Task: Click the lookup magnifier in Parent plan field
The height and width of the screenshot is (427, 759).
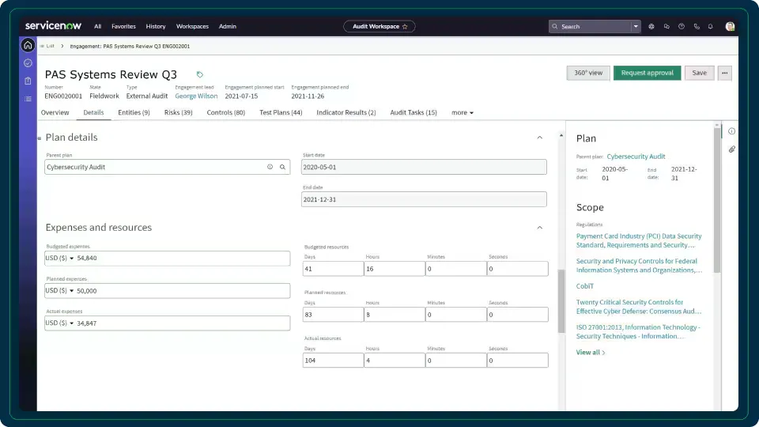Action: pyautogui.click(x=283, y=167)
